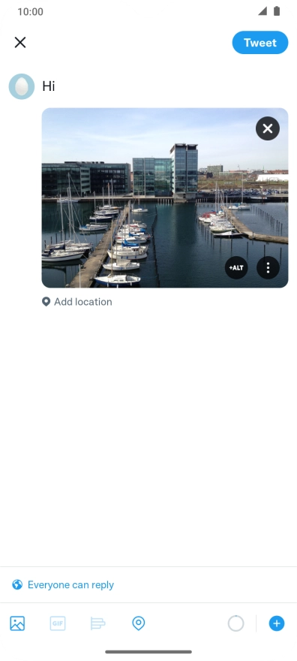Post the tweet with Tweet button
The width and height of the screenshot is (297, 661).
260,43
